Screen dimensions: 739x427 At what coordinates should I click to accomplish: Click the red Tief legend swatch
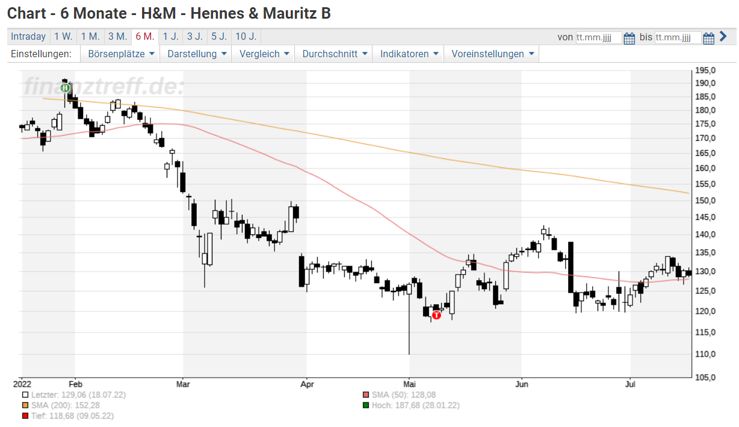click(x=25, y=416)
